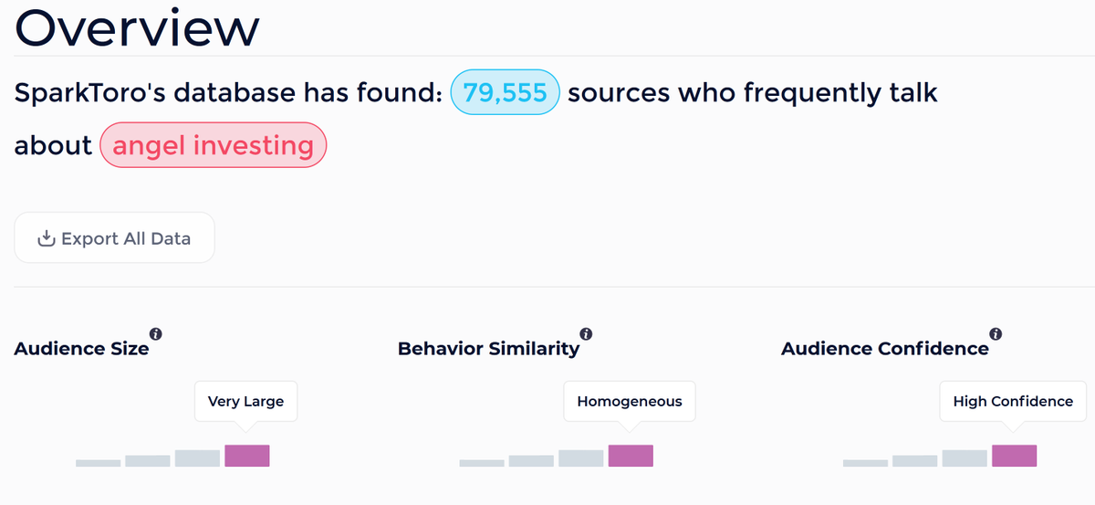This screenshot has width=1095, height=505.
Task: Click the purple Audience Size bar
Action: (x=247, y=456)
